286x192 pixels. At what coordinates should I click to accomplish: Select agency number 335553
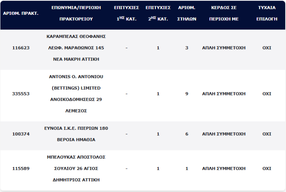(20, 94)
